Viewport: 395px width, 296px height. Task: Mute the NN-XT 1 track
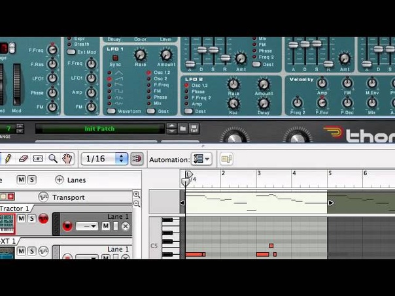pos(21,251)
